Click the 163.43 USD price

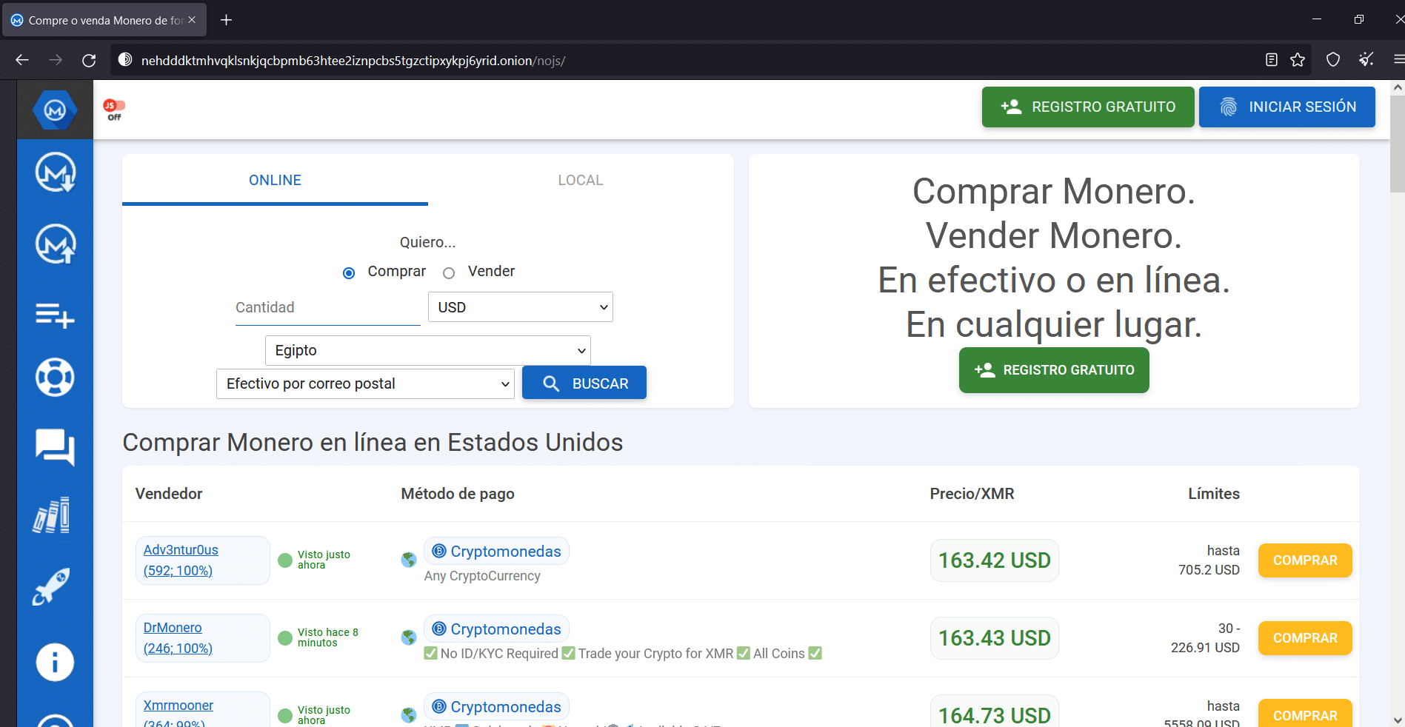pos(994,638)
